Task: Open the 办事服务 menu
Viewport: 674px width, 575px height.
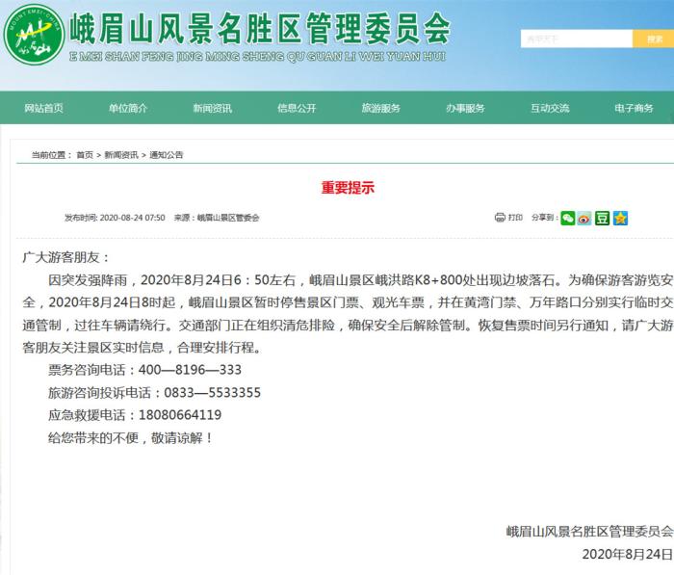Action: tap(465, 109)
